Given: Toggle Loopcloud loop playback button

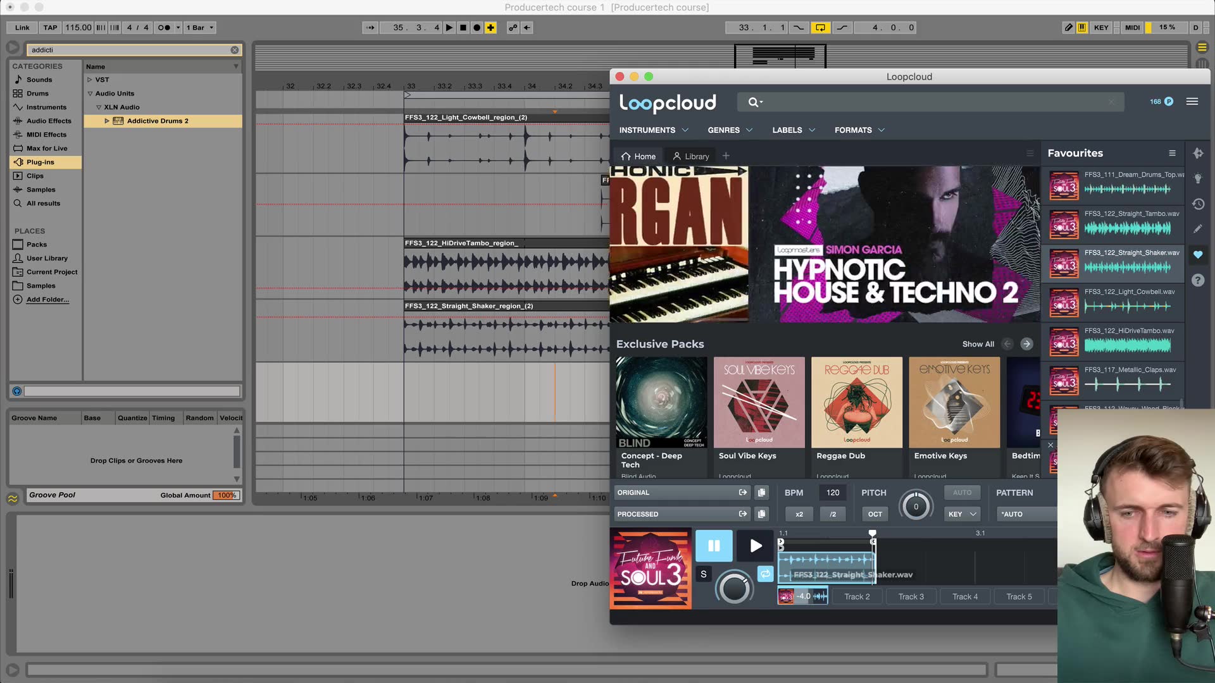Looking at the screenshot, I should point(766,574).
